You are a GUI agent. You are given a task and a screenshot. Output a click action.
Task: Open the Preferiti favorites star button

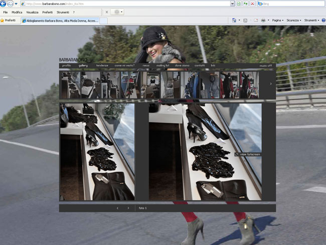[8, 21]
